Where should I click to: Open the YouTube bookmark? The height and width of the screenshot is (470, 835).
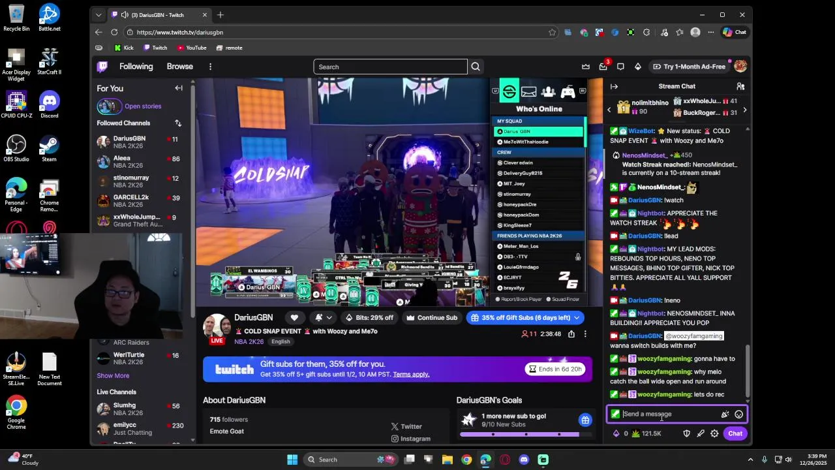(x=191, y=48)
